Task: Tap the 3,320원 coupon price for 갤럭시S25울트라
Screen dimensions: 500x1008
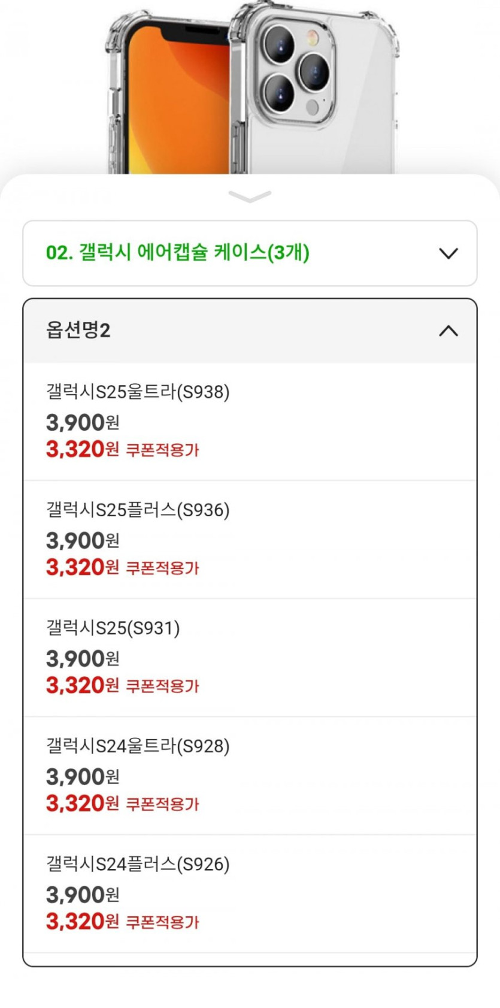Action: [83, 449]
